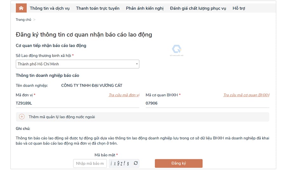Open Đánh giá chất lượng phục vụ
The image size is (286, 170).
tap(198, 8)
